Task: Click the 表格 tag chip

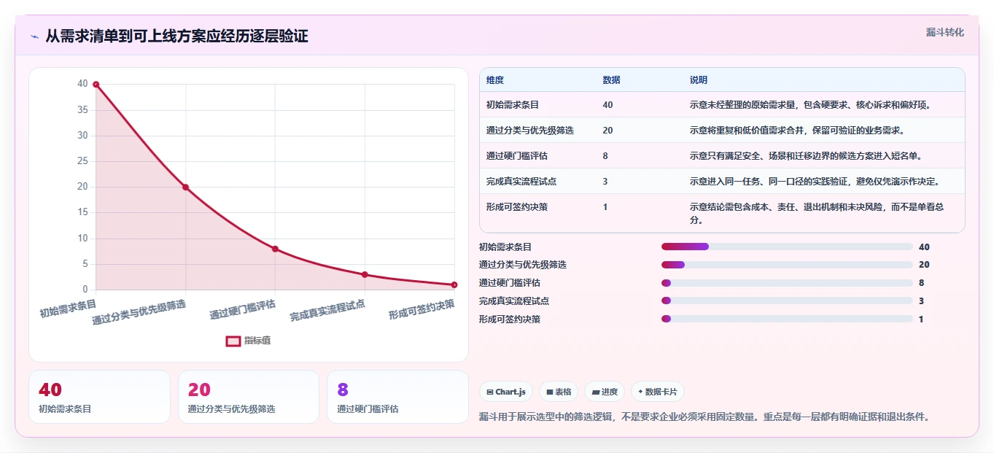Action: click(559, 392)
